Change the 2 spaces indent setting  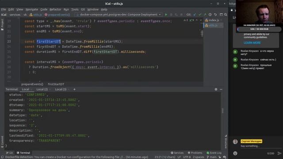click(199, 157)
